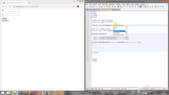The image size is (169, 95).
Task: Open the Plugins menu
Action: (137, 4)
